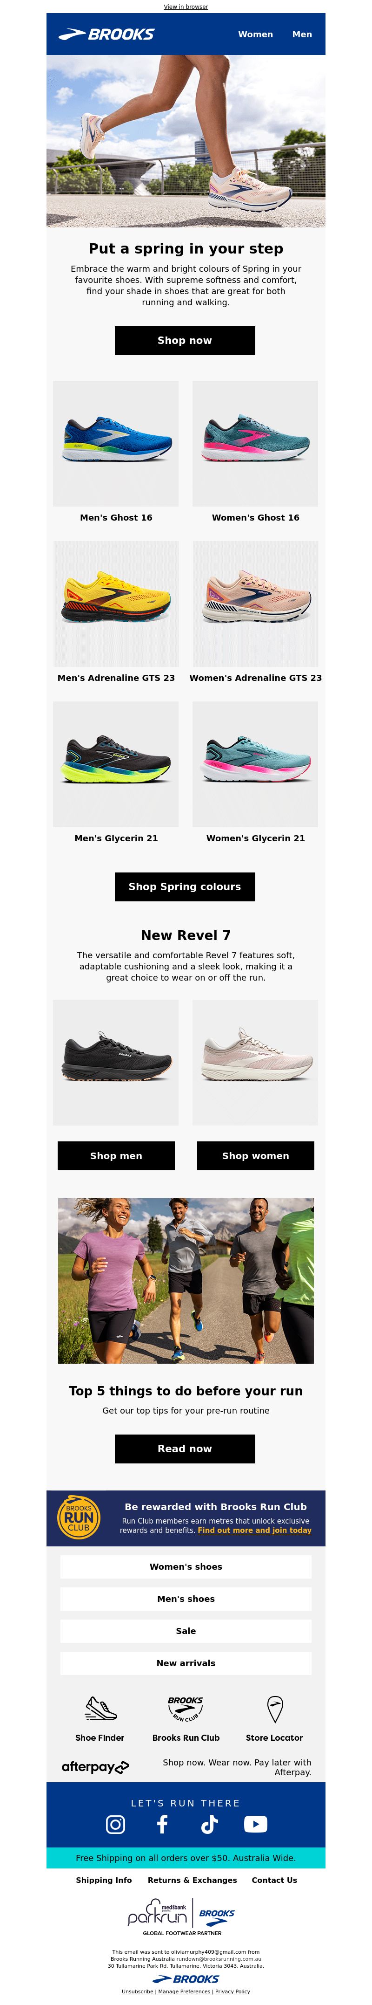Click the Shop women Revel 7 button
This screenshot has height=2005, width=372.
[255, 1156]
